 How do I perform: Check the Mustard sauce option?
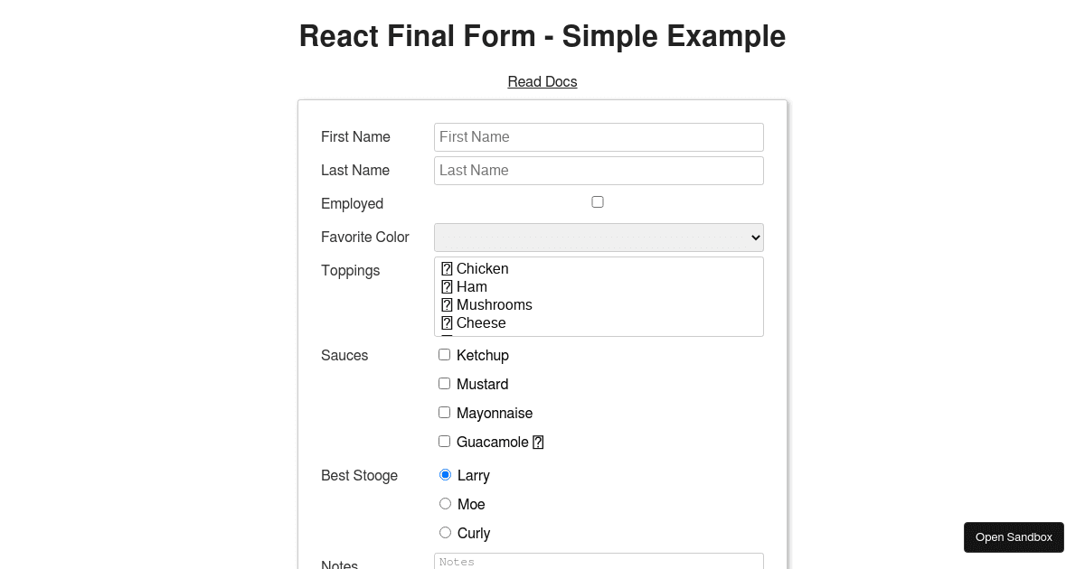click(x=444, y=383)
